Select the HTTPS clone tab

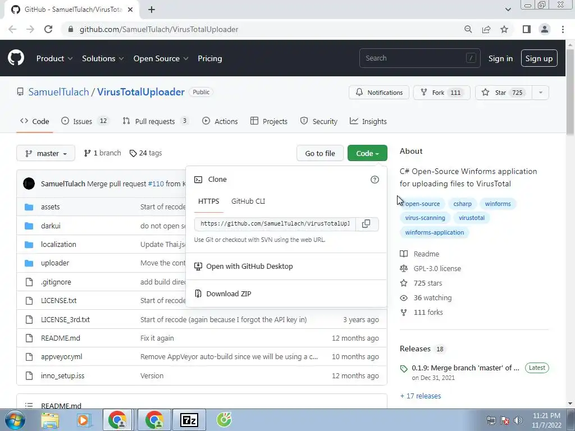pos(209,201)
